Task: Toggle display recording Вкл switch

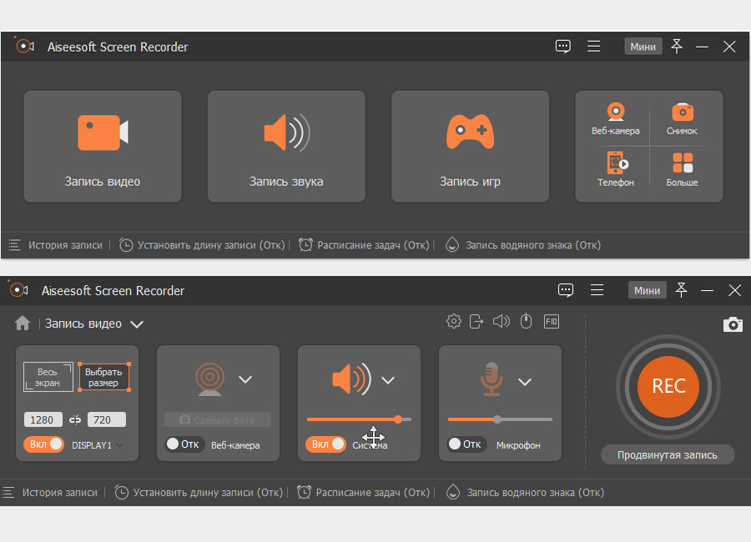Action: 43,444
